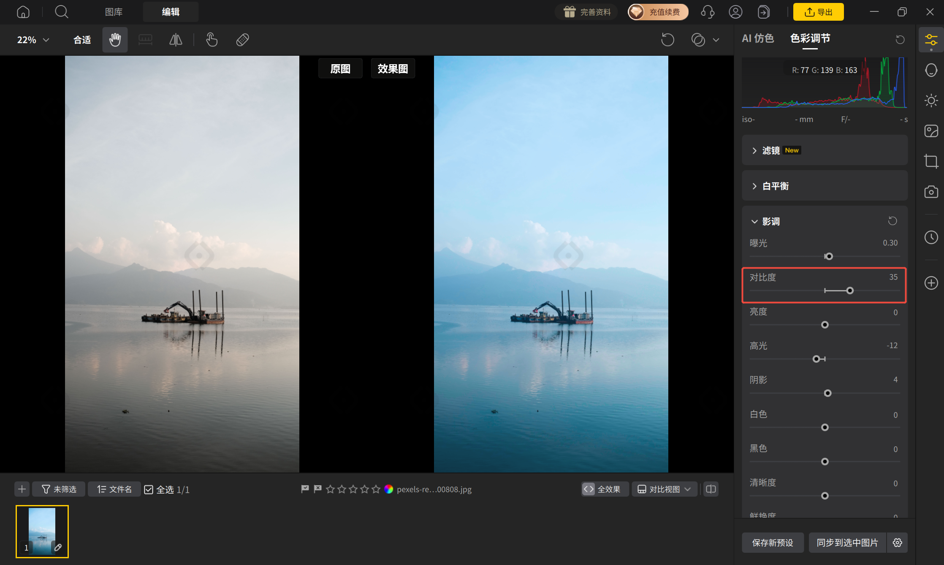
Task: Reset the 影调 section adjustments
Action: (x=892, y=221)
